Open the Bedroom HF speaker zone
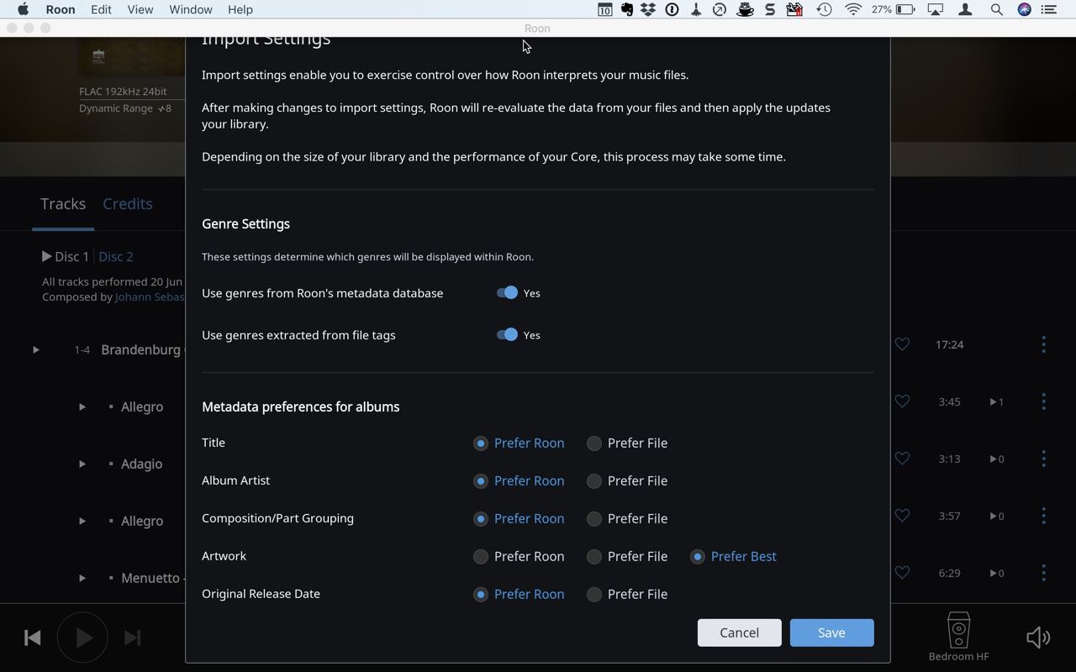The image size is (1076, 672). click(958, 637)
